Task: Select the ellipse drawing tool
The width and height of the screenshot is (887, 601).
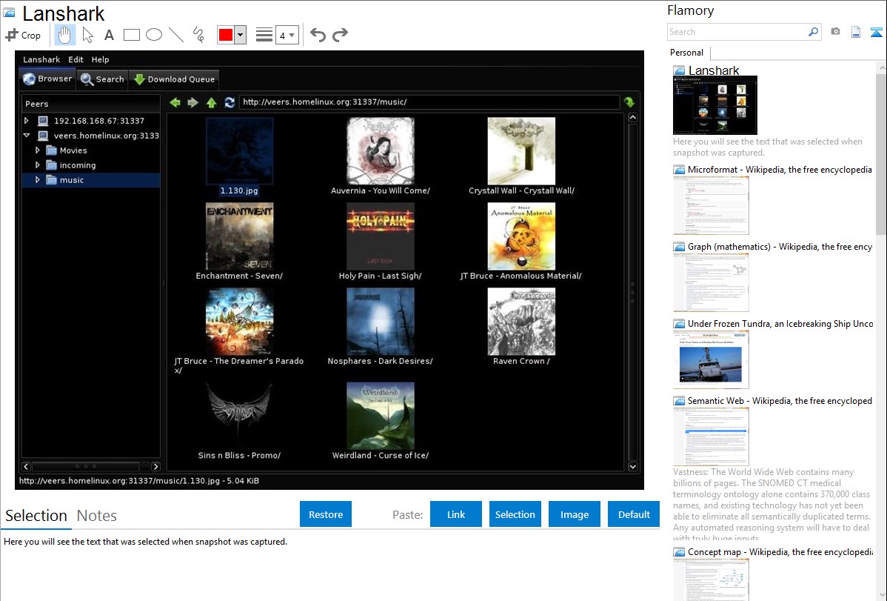Action: tap(154, 35)
